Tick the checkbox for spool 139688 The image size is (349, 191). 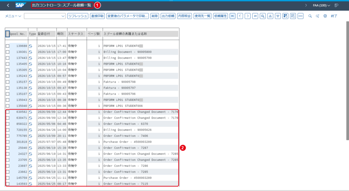click(x=7, y=46)
